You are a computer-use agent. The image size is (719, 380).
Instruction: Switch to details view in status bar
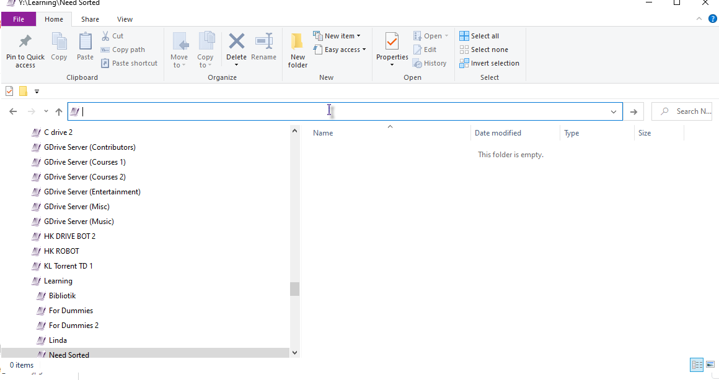[x=696, y=365]
